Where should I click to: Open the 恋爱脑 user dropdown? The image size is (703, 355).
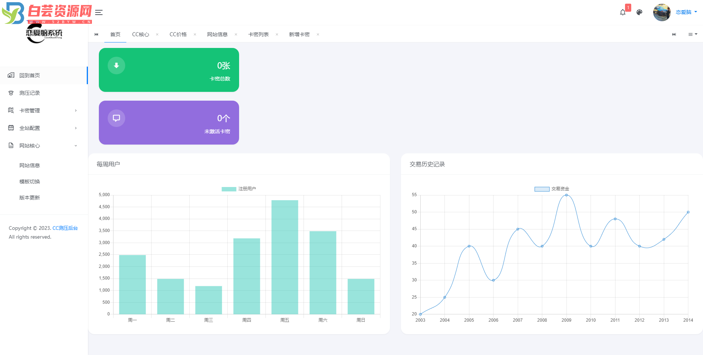click(x=686, y=12)
